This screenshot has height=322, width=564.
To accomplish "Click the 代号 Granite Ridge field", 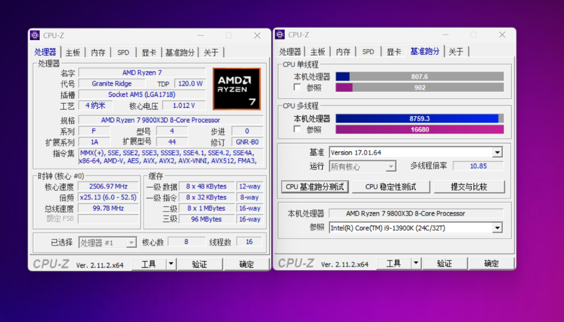I will (x=112, y=83).
